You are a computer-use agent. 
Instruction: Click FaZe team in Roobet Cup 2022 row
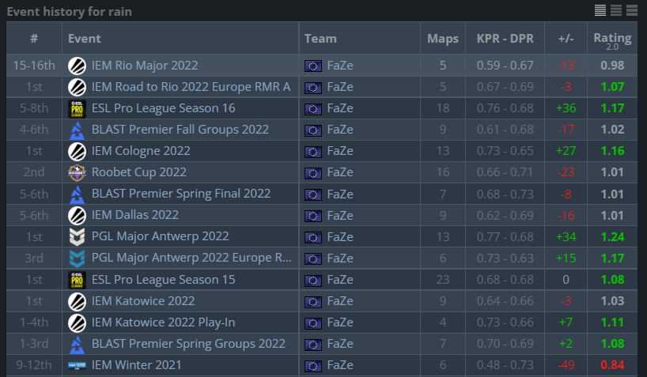click(x=340, y=172)
